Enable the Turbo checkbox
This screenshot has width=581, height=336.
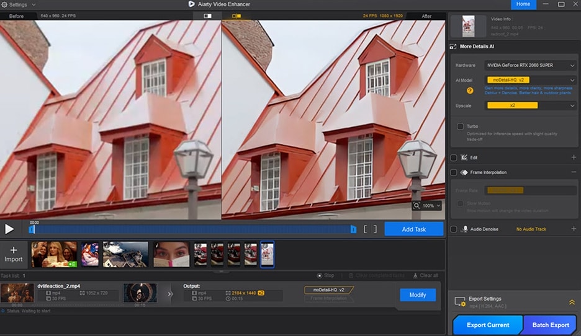coord(460,126)
